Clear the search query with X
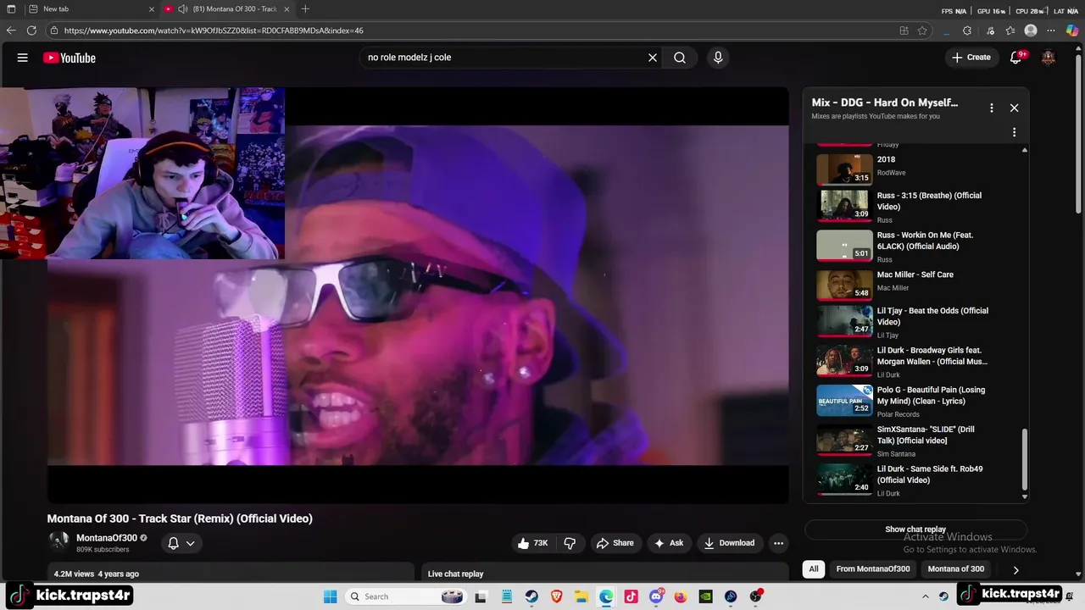The image size is (1085, 610). (653, 58)
